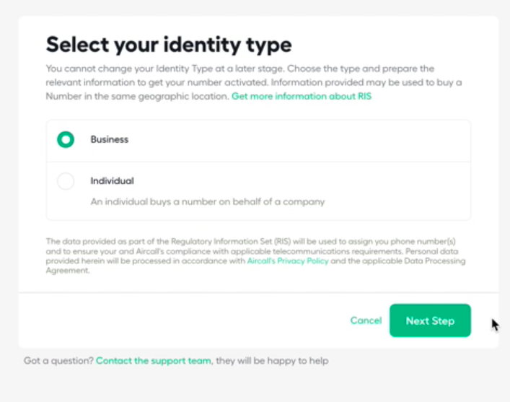
Task: Select the Business radio button
Action: coord(66,139)
